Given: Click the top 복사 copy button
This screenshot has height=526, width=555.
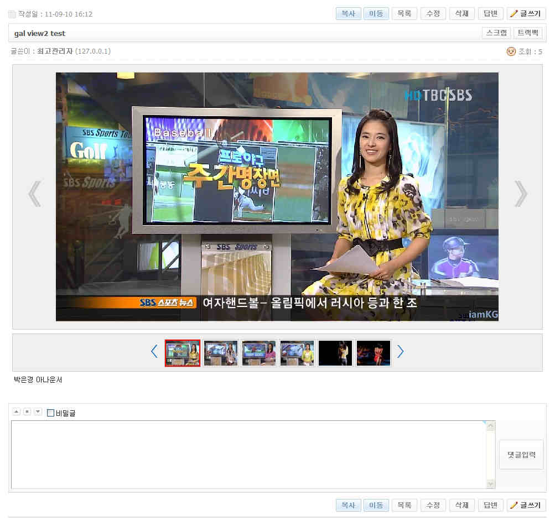Looking at the screenshot, I should tap(348, 14).
